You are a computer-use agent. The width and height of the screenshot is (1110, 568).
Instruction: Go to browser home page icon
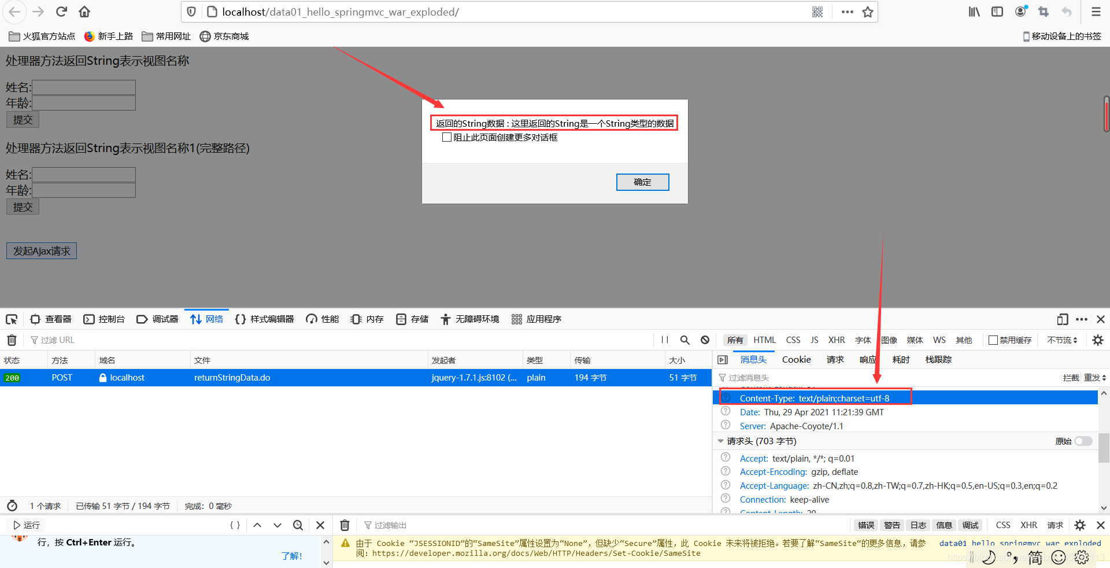pos(84,12)
